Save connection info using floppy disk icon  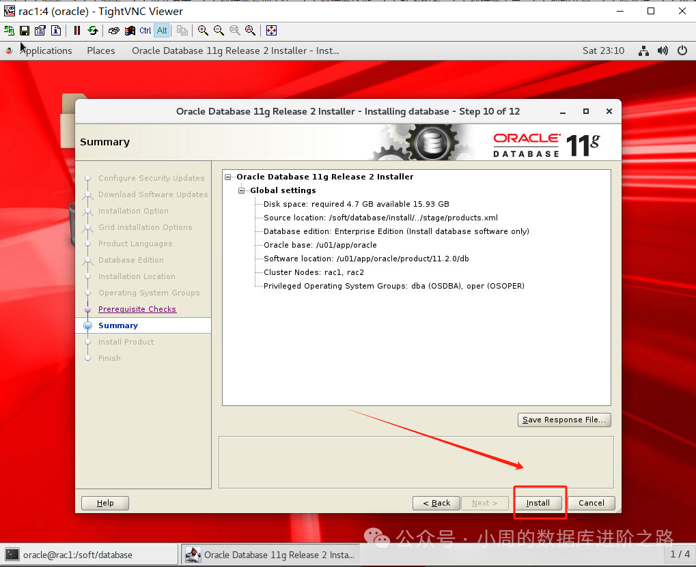pos(25,31)
